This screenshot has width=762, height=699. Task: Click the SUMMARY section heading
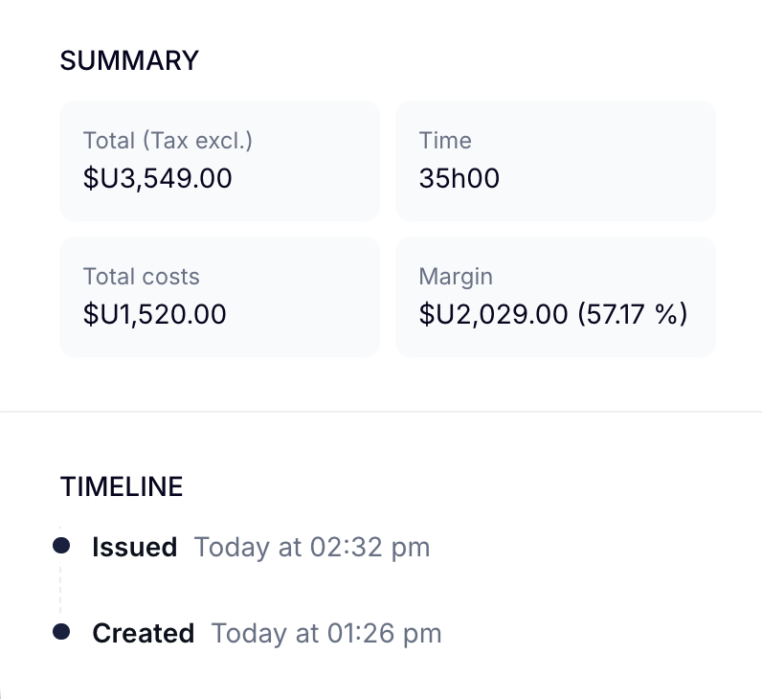coord(129,60)
